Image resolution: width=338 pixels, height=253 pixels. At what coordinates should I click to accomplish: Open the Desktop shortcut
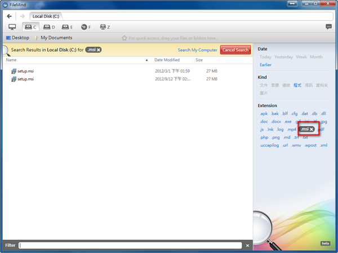tap(17, 38)
